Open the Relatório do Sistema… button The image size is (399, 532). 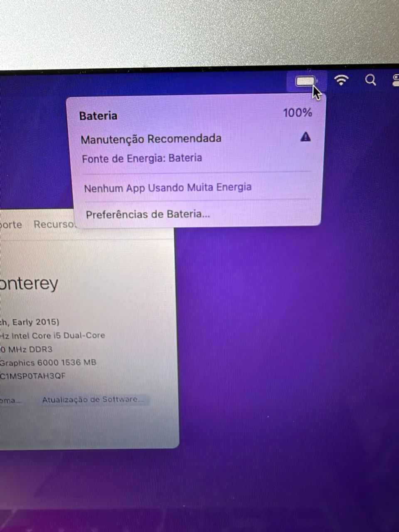[10, 400]
